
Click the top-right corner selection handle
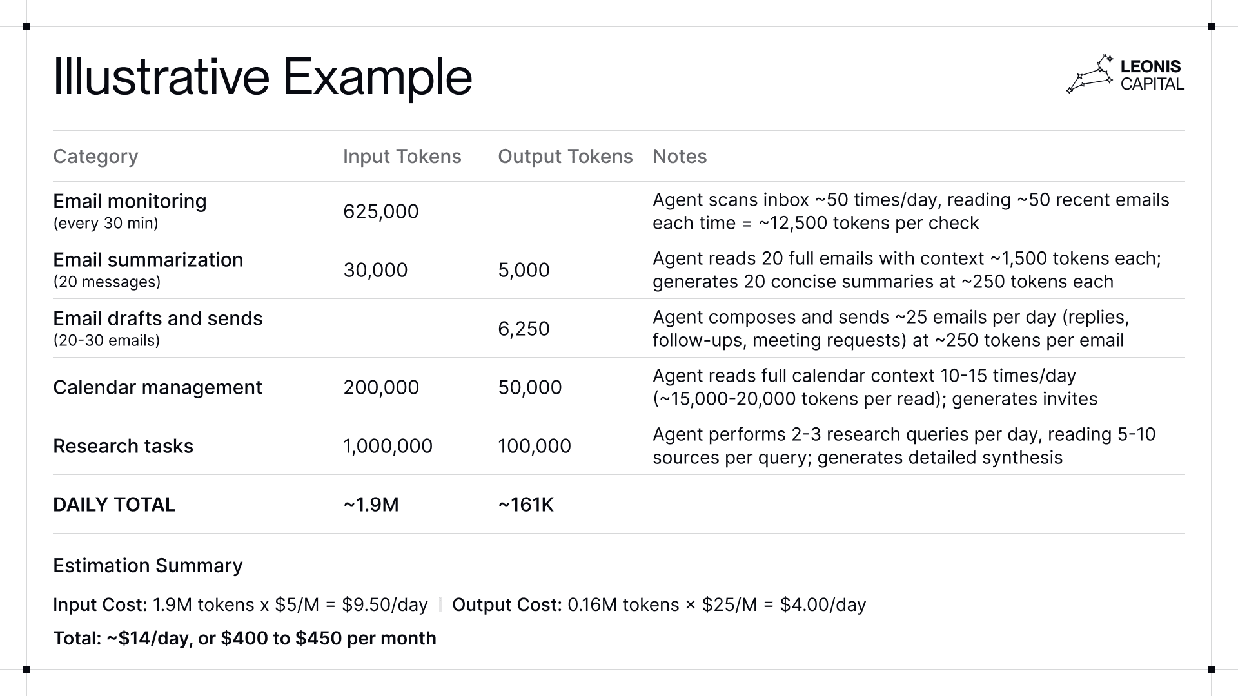click(1211, 26)
